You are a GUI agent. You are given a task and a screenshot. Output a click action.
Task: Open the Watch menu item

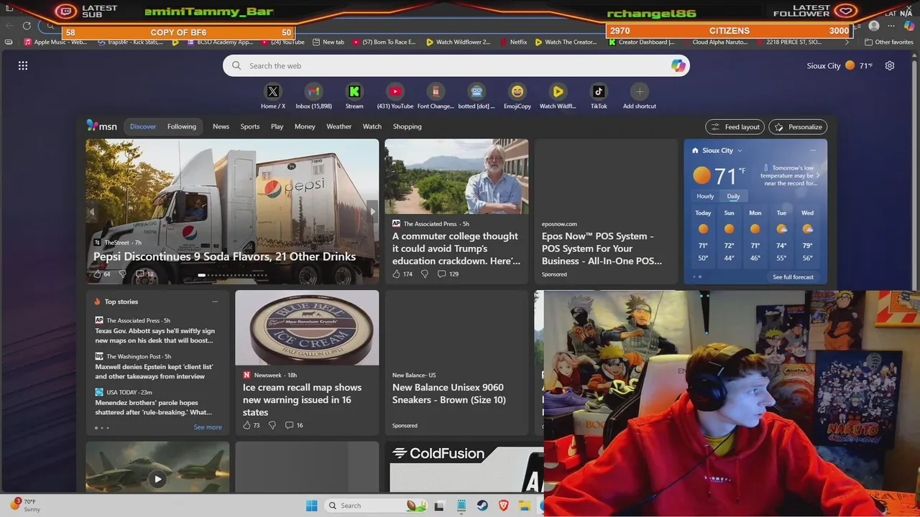[x=372, y=126]
